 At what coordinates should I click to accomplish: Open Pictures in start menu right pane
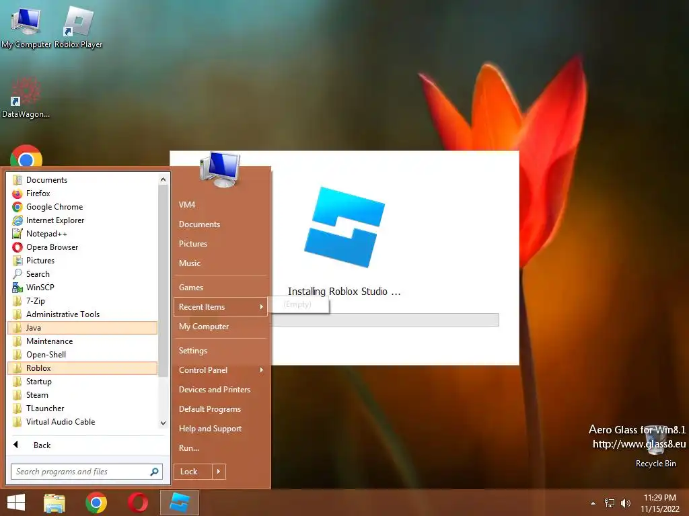click(x=221, y=243)
